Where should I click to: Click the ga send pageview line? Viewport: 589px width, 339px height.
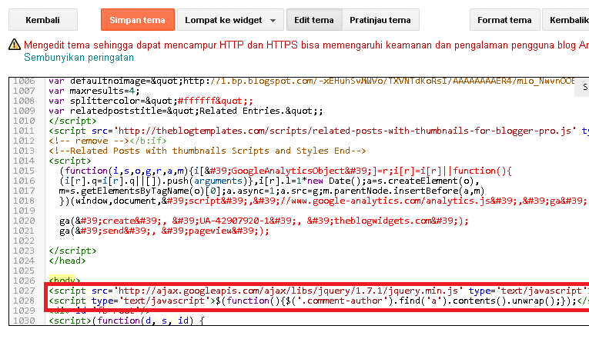click(x=165, y=231)
